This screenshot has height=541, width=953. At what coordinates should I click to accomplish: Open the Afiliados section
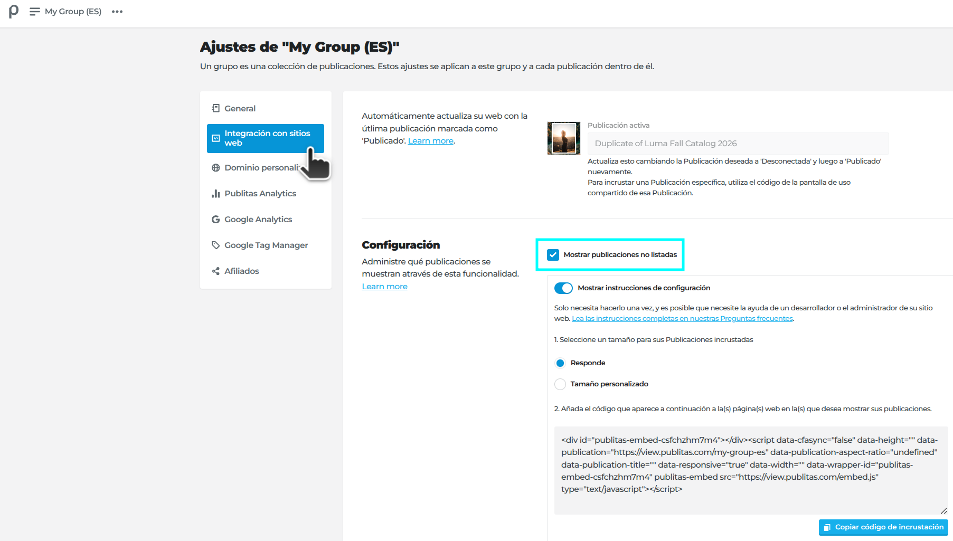coord(266,271)
